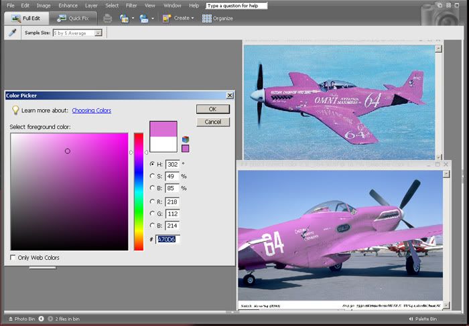Click the Type a question for help box
The image size is (469, 326).
tap(237, 5)
